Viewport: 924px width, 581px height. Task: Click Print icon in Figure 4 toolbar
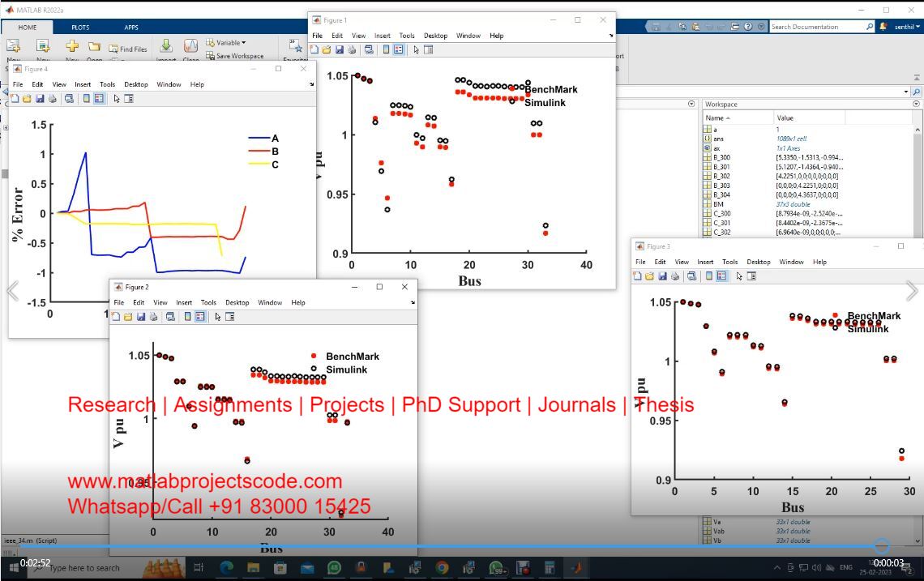[53, 99]
